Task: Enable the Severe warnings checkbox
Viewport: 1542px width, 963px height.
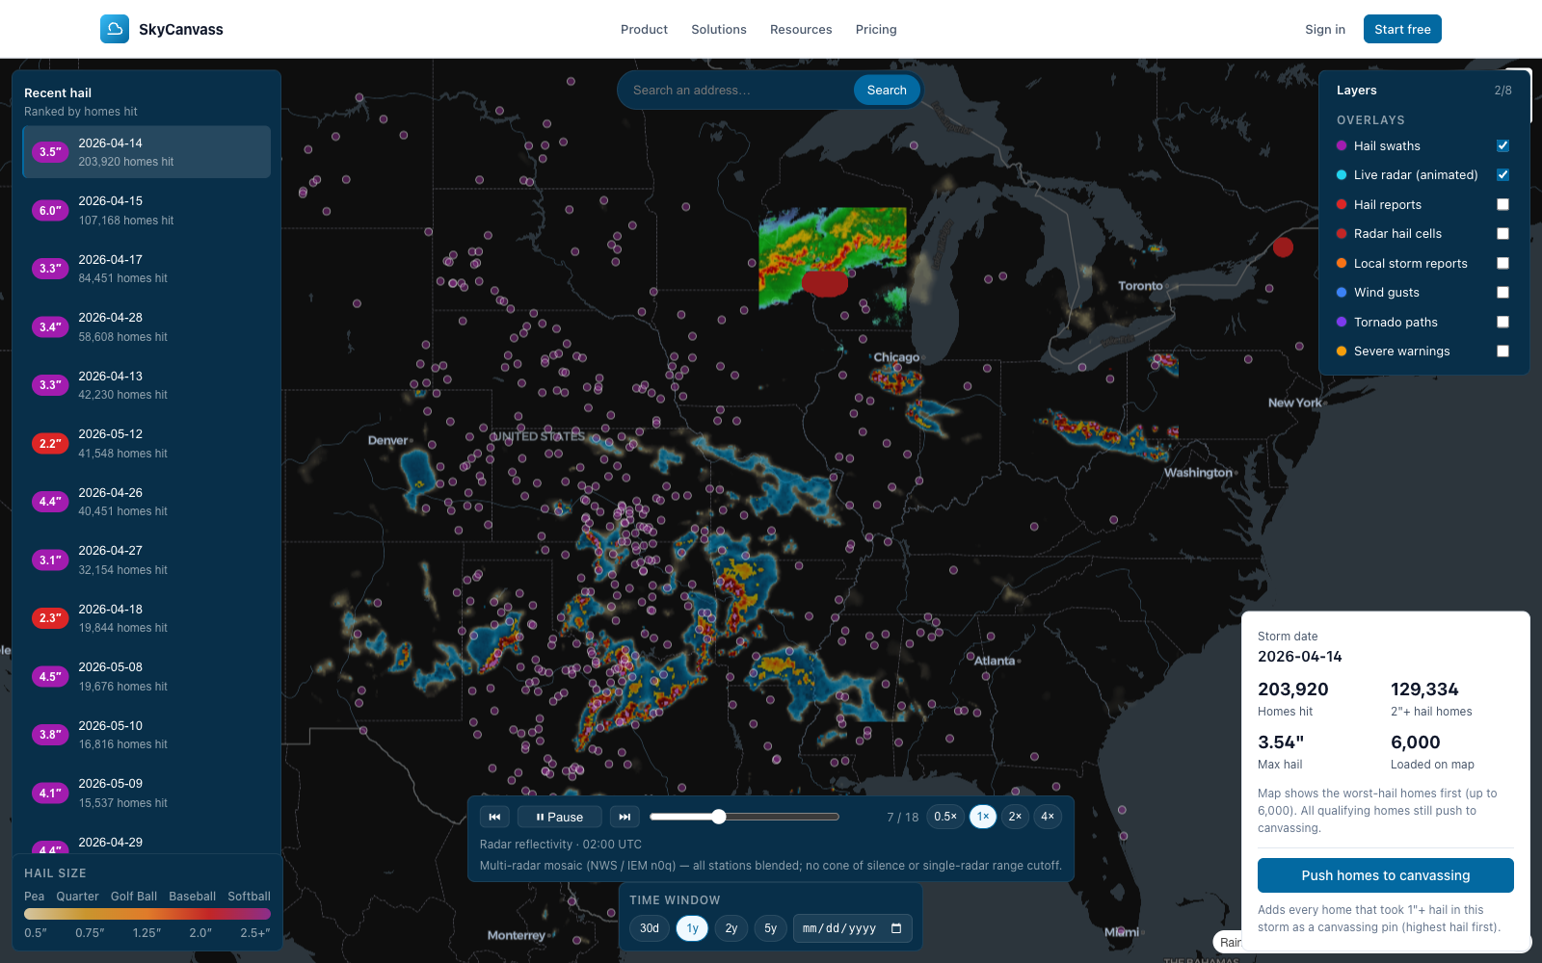Action: (x=1502, y=351)
